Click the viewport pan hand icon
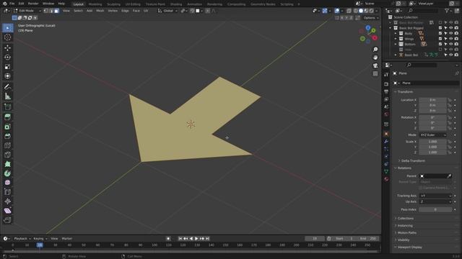462x259 pixels. click(x=375, y=58)
